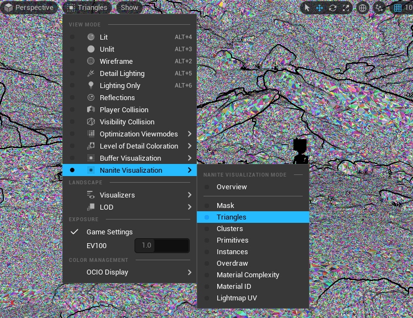The image size is (413, 318).
Task: Toggle the Game Settings checkmark
Action: pyautogui.click(x=74, y=232)
